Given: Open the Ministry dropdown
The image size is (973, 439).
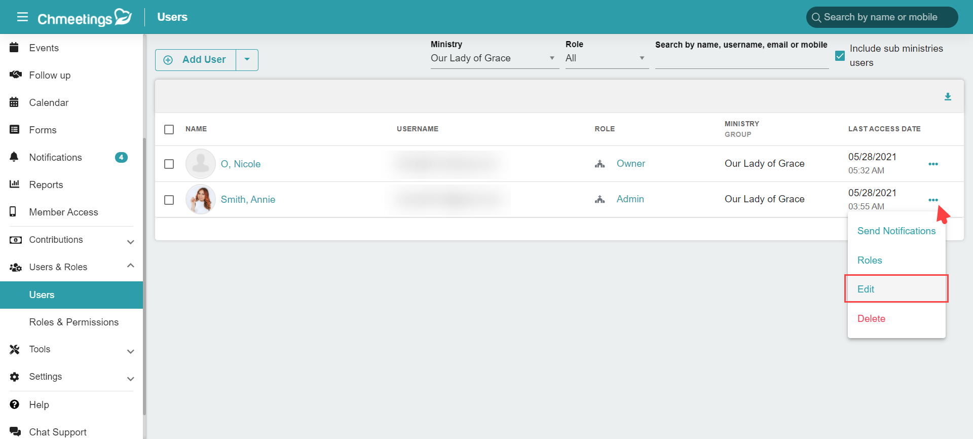Looking at the screenshot, I should click(x=495, y=58).
